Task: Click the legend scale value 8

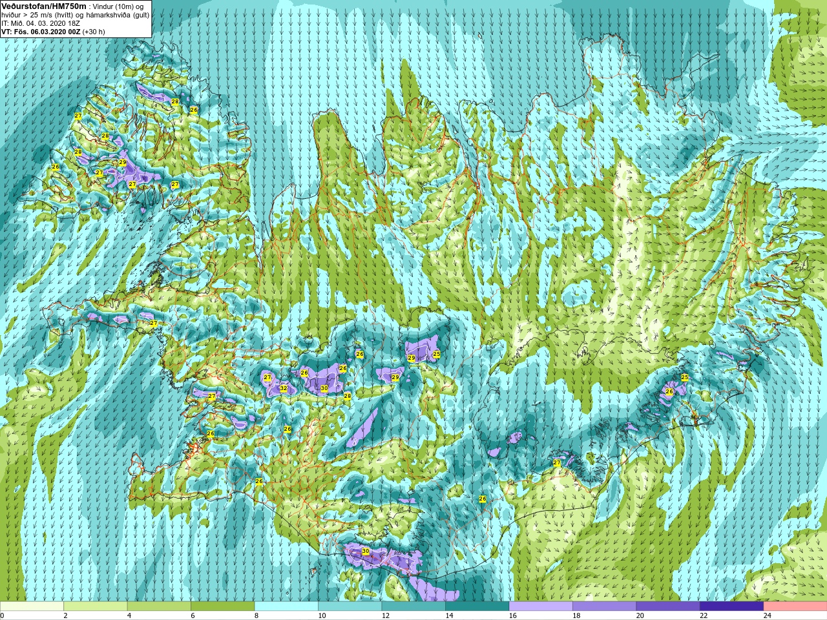Action: click(256, 616)
